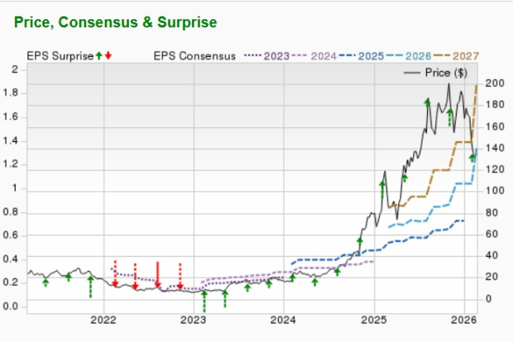Click the EPS Surprise legend text
The width and height of the screenshot is (513, 342).
pyautogui.click(x=60, y=56)
